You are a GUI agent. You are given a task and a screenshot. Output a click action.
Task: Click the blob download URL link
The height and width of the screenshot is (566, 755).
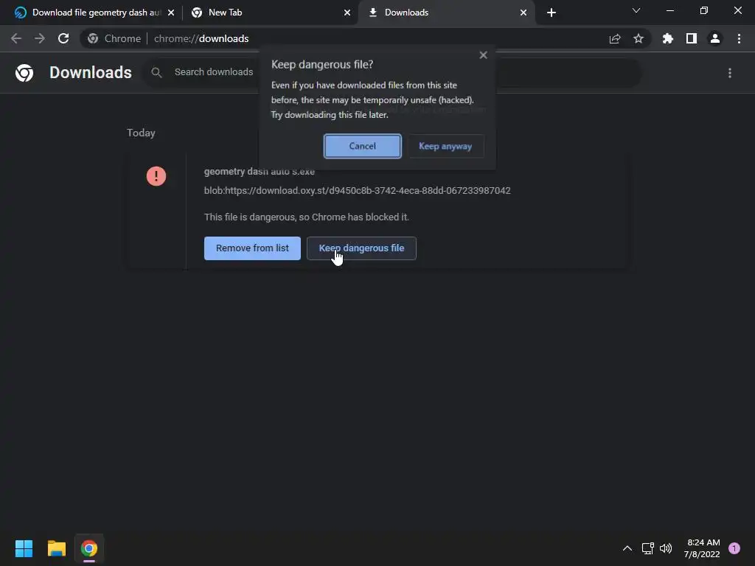(x=358, y=191)
